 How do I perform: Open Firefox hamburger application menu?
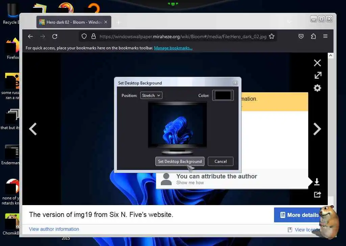(325, 36)
